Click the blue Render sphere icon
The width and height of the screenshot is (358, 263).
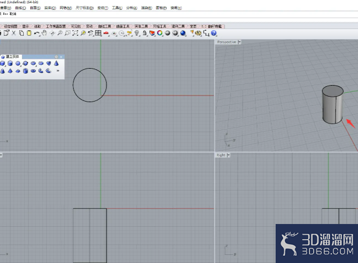[x=183, y=33]
